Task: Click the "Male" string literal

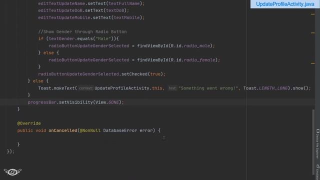Action: 103,38
